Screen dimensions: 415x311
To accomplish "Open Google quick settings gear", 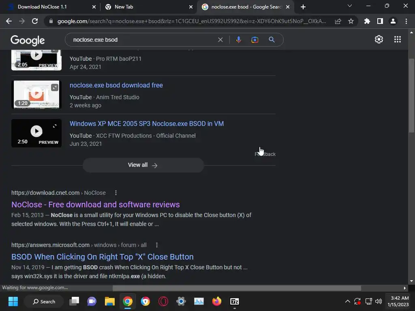I will pos(379,39).
